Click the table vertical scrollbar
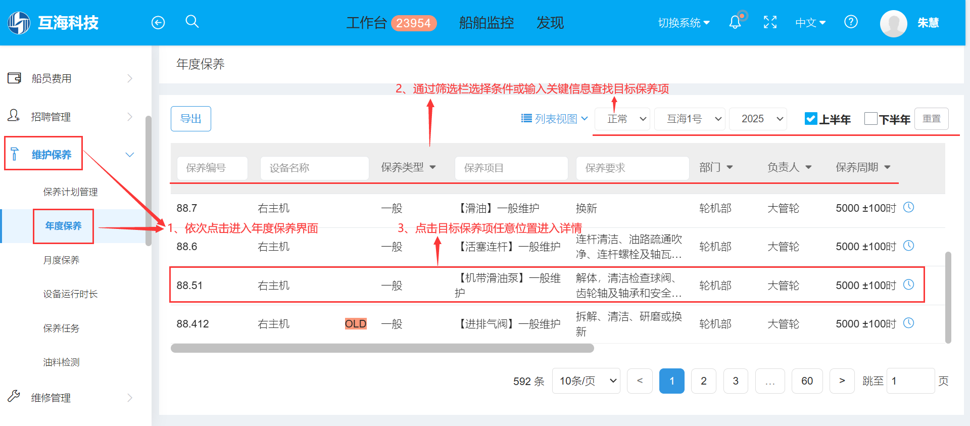Image resolution: width=970 pixels, height=426 pixels. 948,298
